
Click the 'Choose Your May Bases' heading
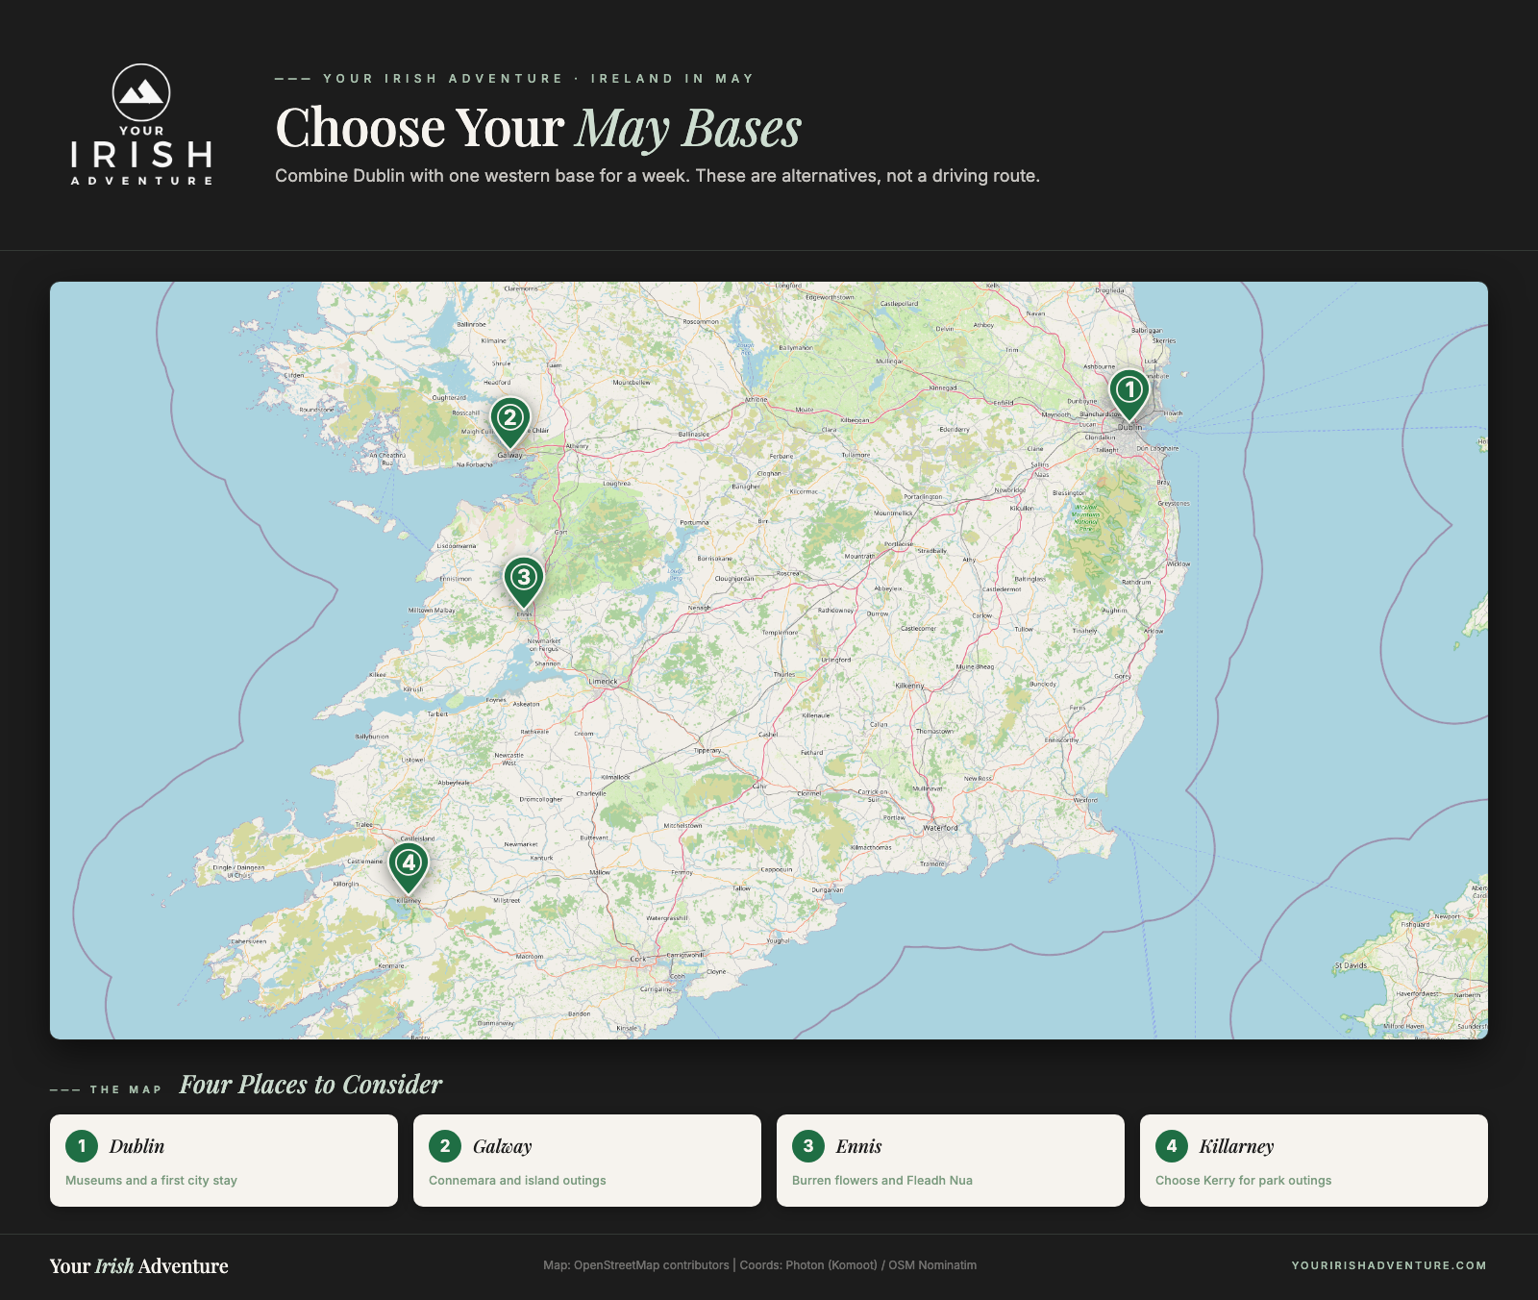[538, 128]
